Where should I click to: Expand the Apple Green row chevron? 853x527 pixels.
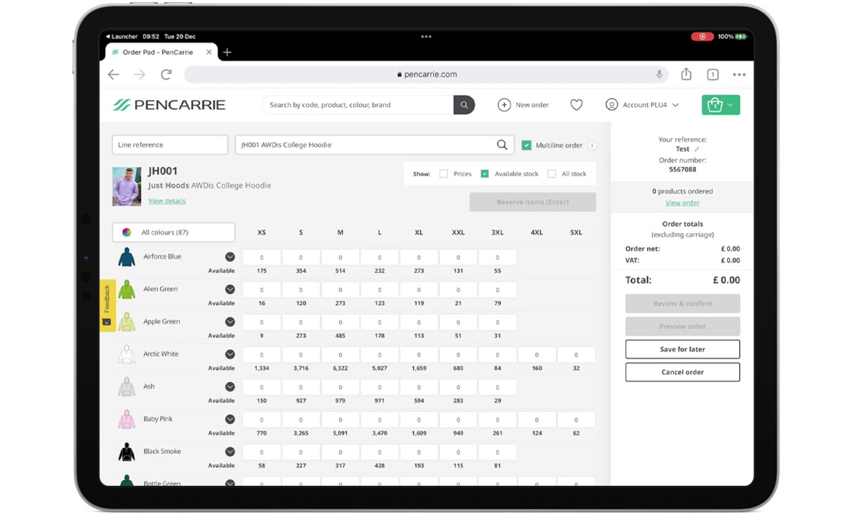tap(230, 322)
